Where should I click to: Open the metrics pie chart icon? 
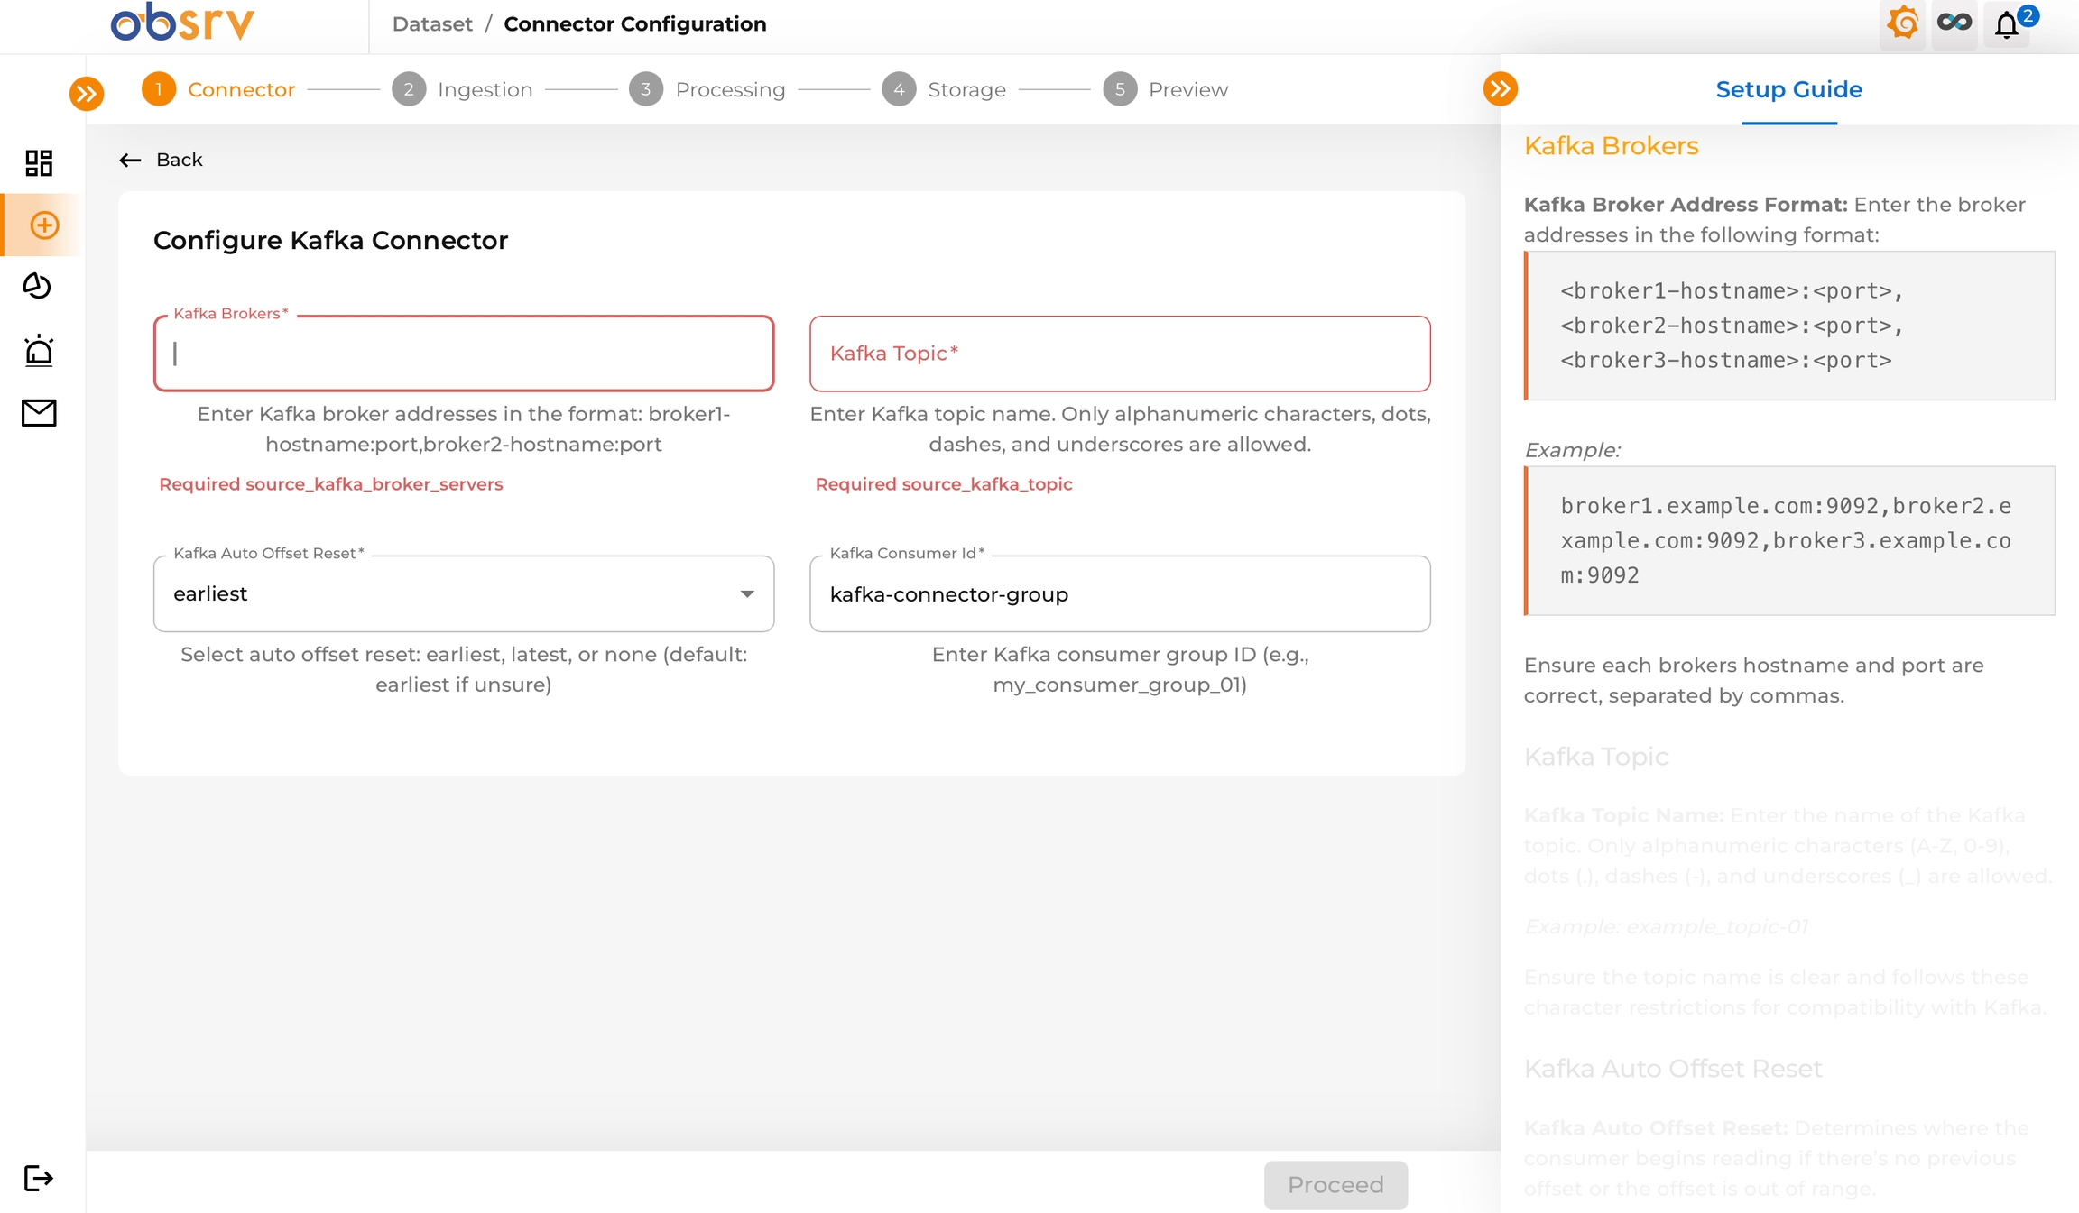37,287
